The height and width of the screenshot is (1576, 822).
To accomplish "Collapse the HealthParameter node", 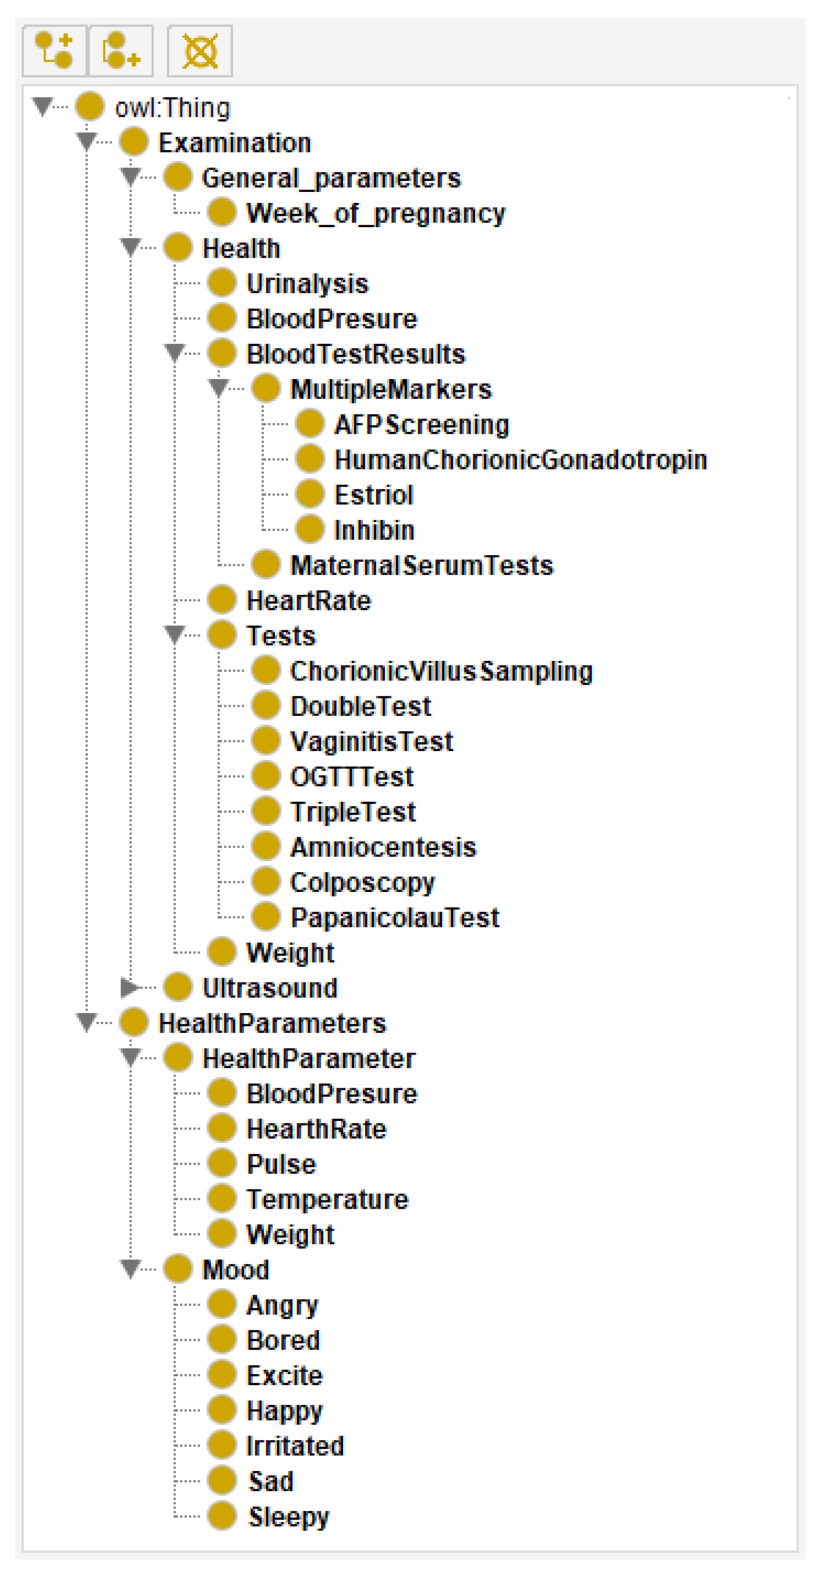I will click(x=130, y=1058).
